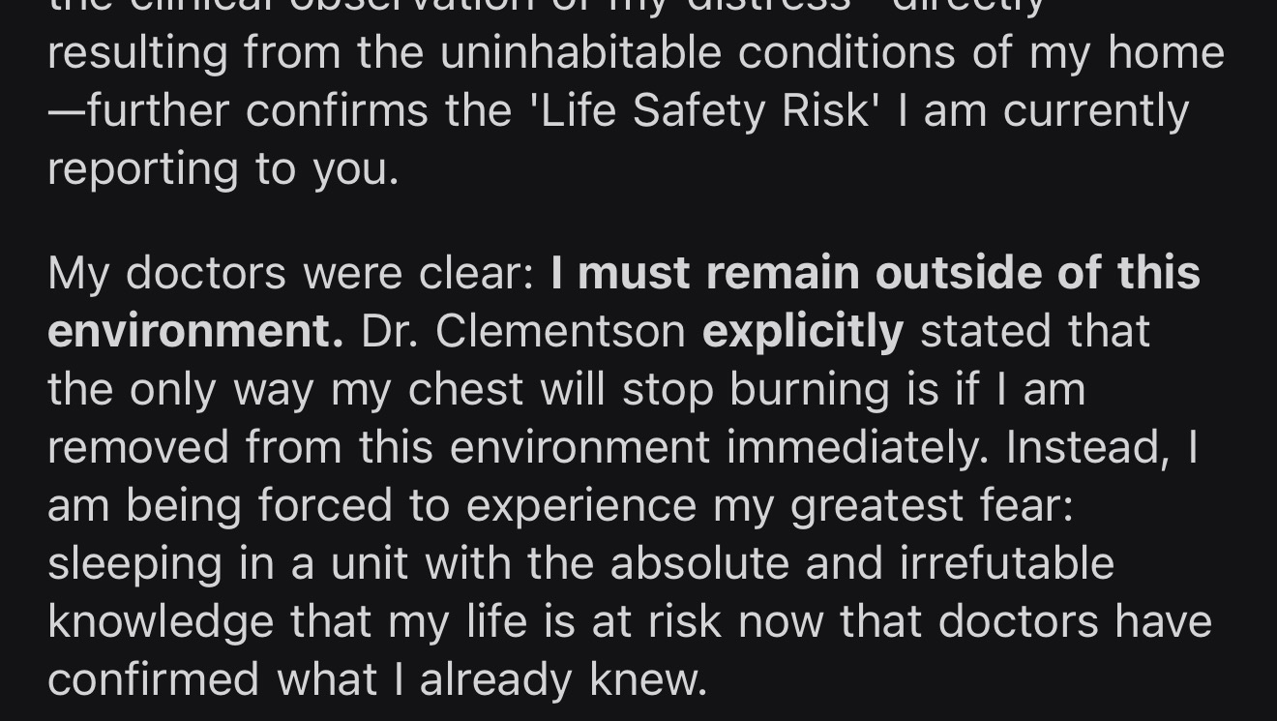The width and height of the screenshot is (1277, 721).
Task: Click the word 'Instead,' in the paragraph
Action: [1088, 448]
